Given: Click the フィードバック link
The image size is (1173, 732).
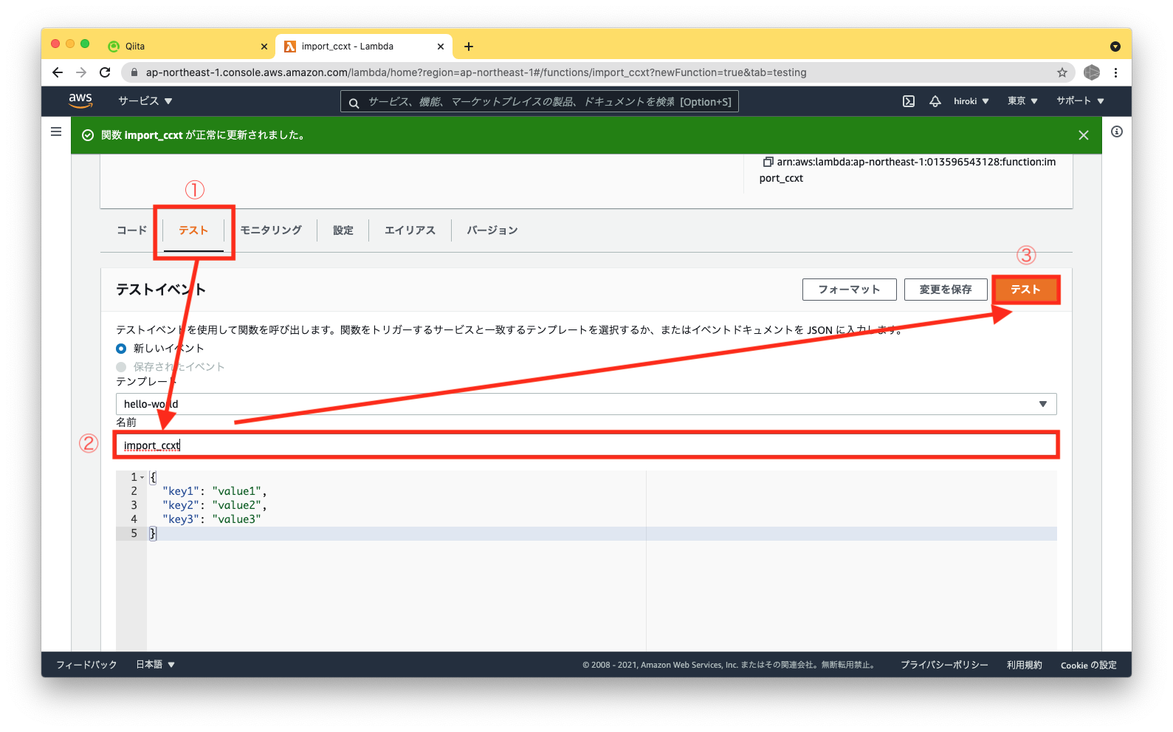Looking at the screenshot, I should pyautogui.click(x=86, y=665).
